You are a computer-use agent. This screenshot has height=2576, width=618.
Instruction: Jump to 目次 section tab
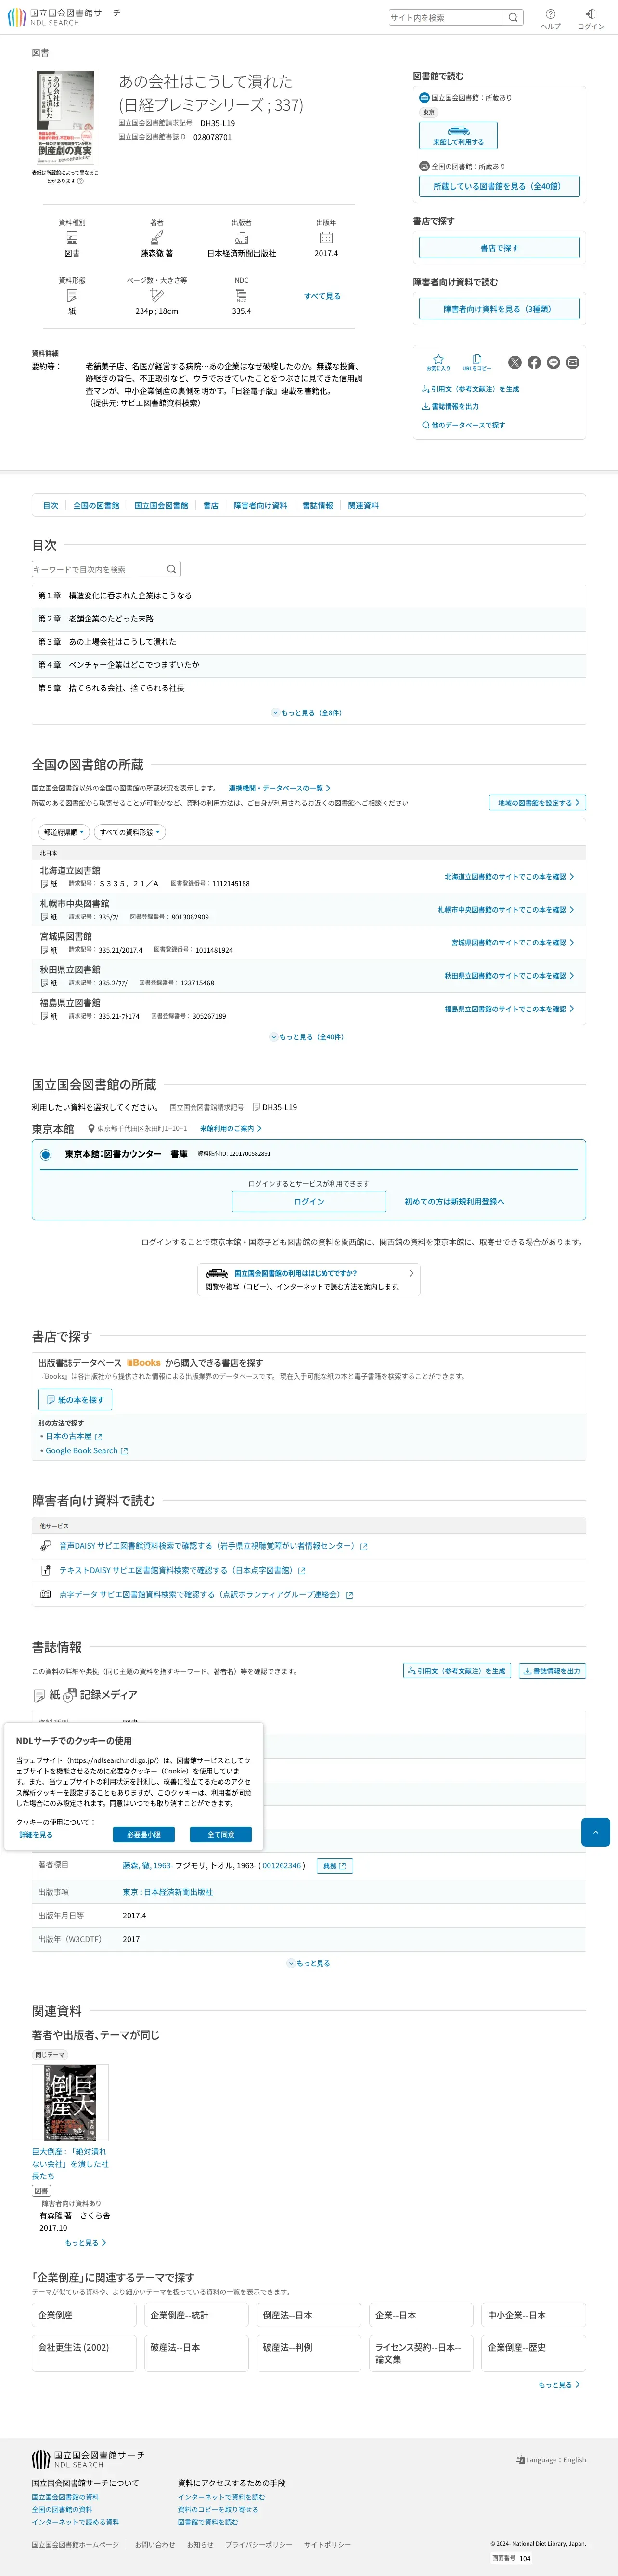click(50, 506)
